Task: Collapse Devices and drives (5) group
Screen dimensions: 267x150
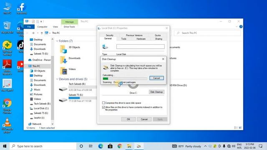Action: coord(57,79)
